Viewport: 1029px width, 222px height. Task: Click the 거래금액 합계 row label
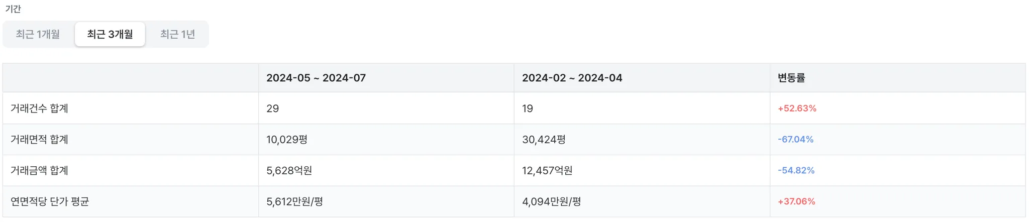click(x=39, y=171)
